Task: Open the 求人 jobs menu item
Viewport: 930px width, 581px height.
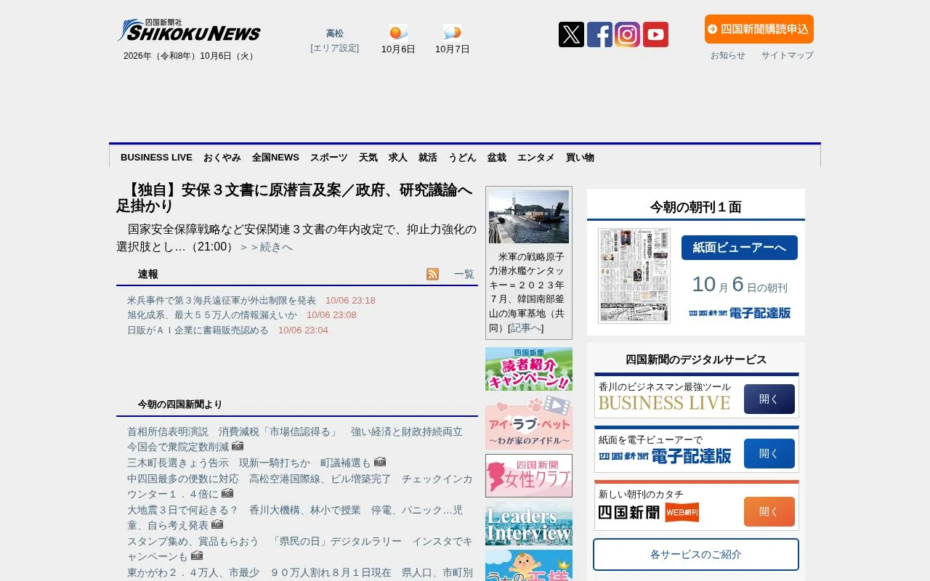Action: [x=398, y=158]
